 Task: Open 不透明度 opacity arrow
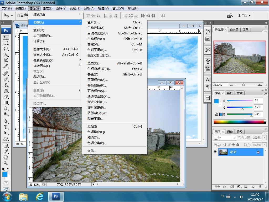(x=264, y=138)
